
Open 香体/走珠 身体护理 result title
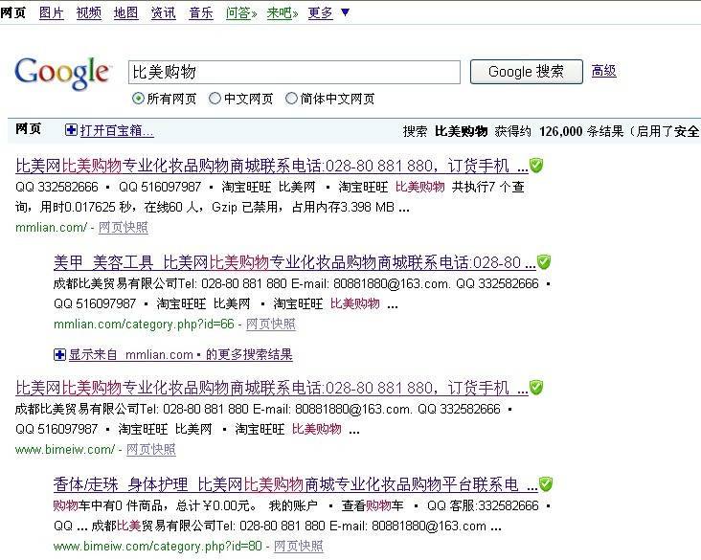tap(296, 484)
